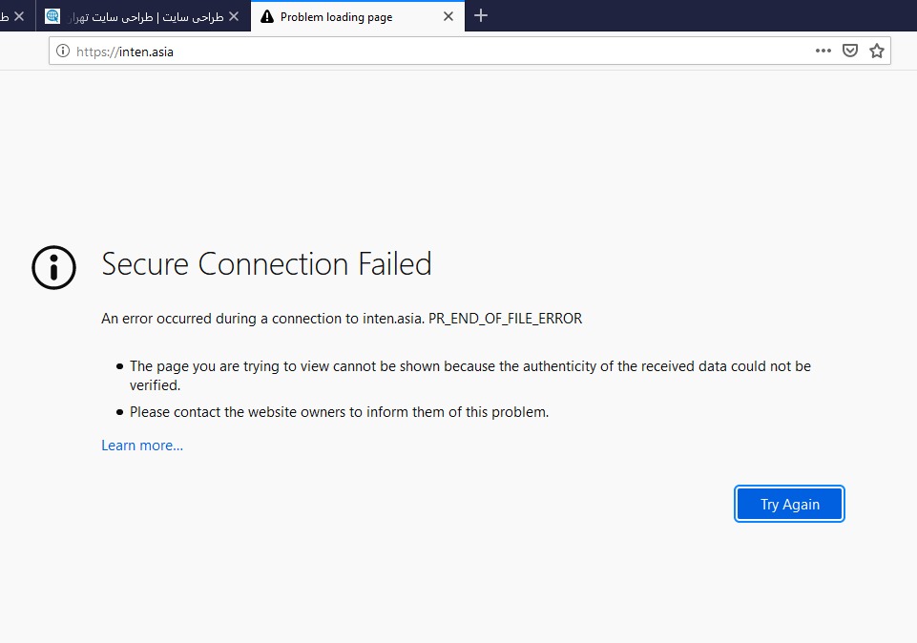
Task: Click the Secure Connection Failed heading
Action: coord(266,263)
